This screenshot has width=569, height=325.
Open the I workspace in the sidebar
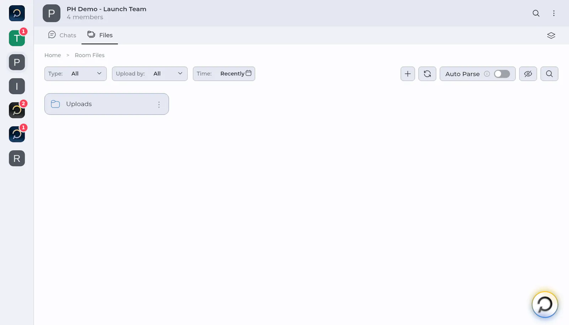[x=17, y=86]
